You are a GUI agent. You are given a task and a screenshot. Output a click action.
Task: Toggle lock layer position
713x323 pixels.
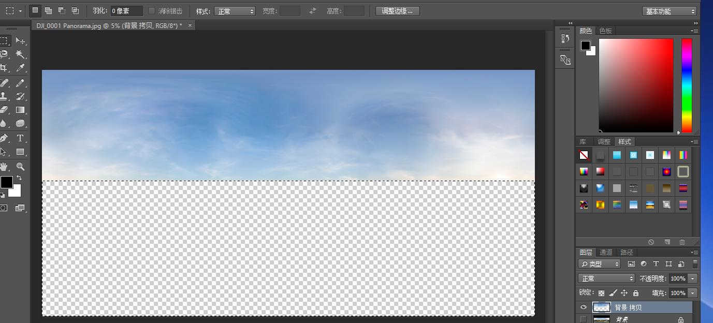[x=624, y=293]
